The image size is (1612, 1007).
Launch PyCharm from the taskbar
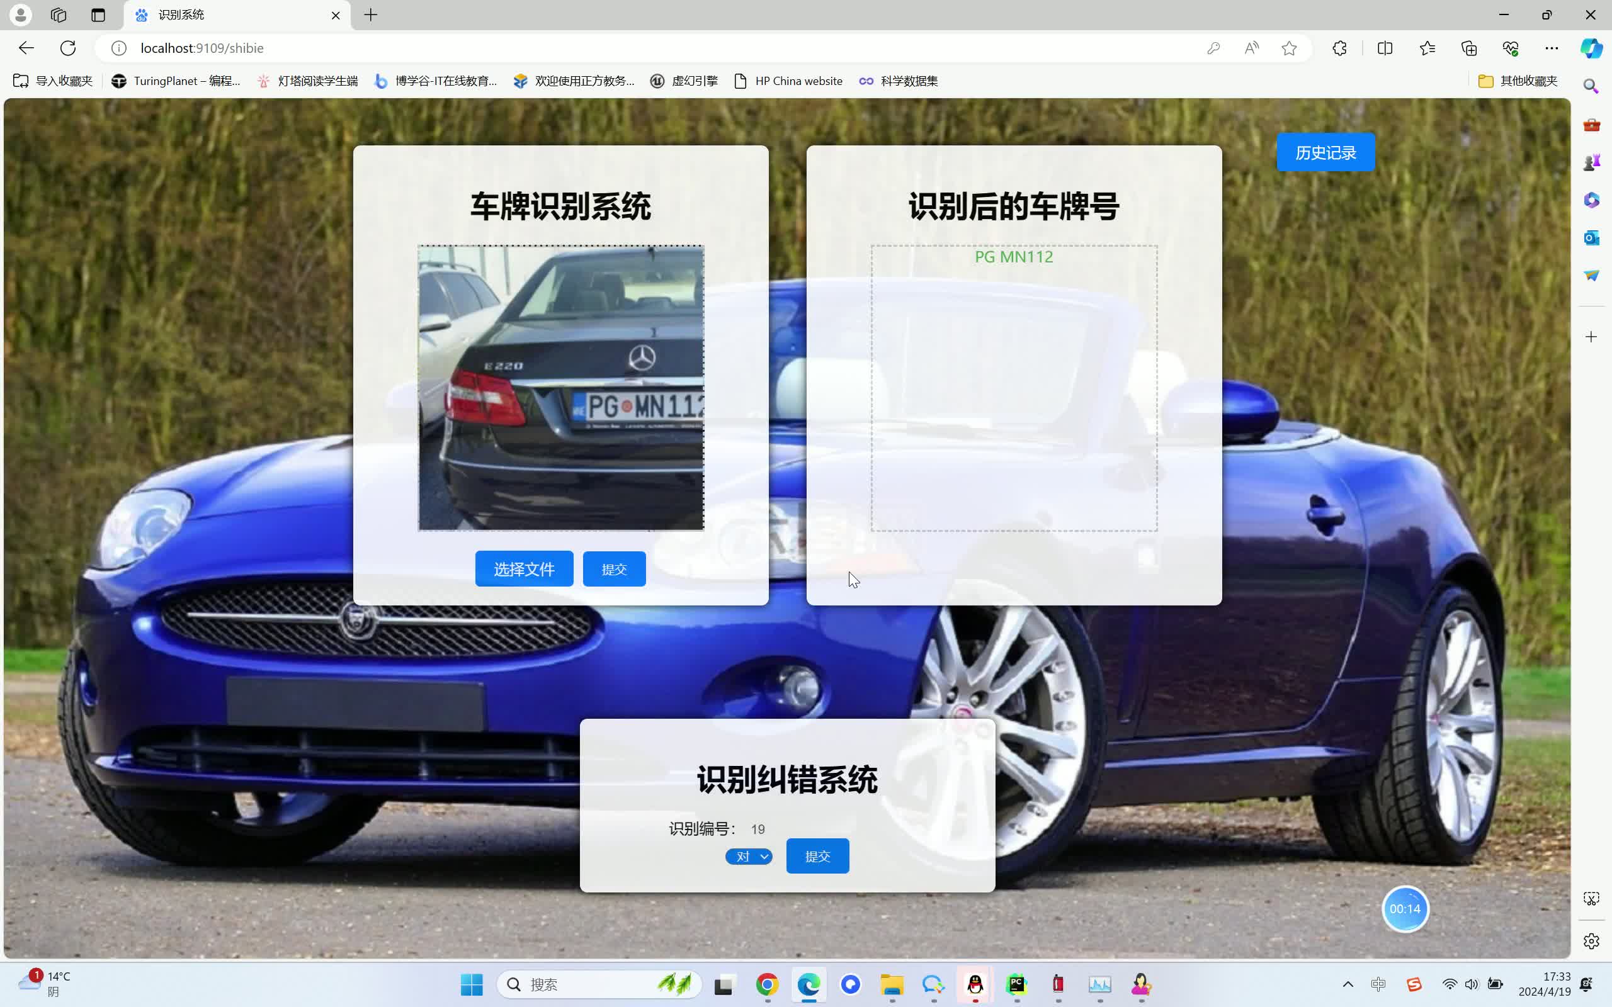click(1016, 984)
